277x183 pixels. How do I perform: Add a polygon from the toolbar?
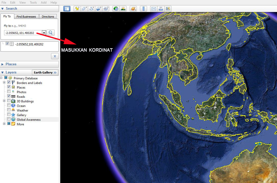85,9
